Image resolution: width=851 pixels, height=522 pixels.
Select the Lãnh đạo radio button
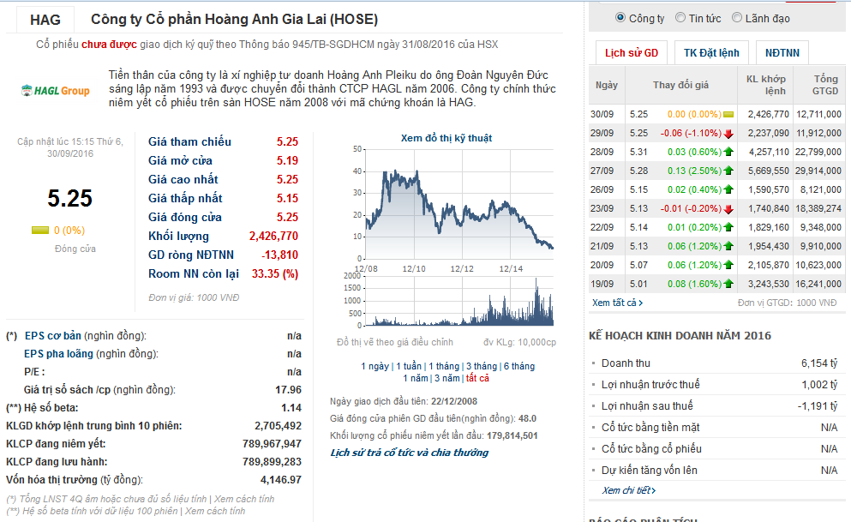pyautogui.click(x=736, y=18)
